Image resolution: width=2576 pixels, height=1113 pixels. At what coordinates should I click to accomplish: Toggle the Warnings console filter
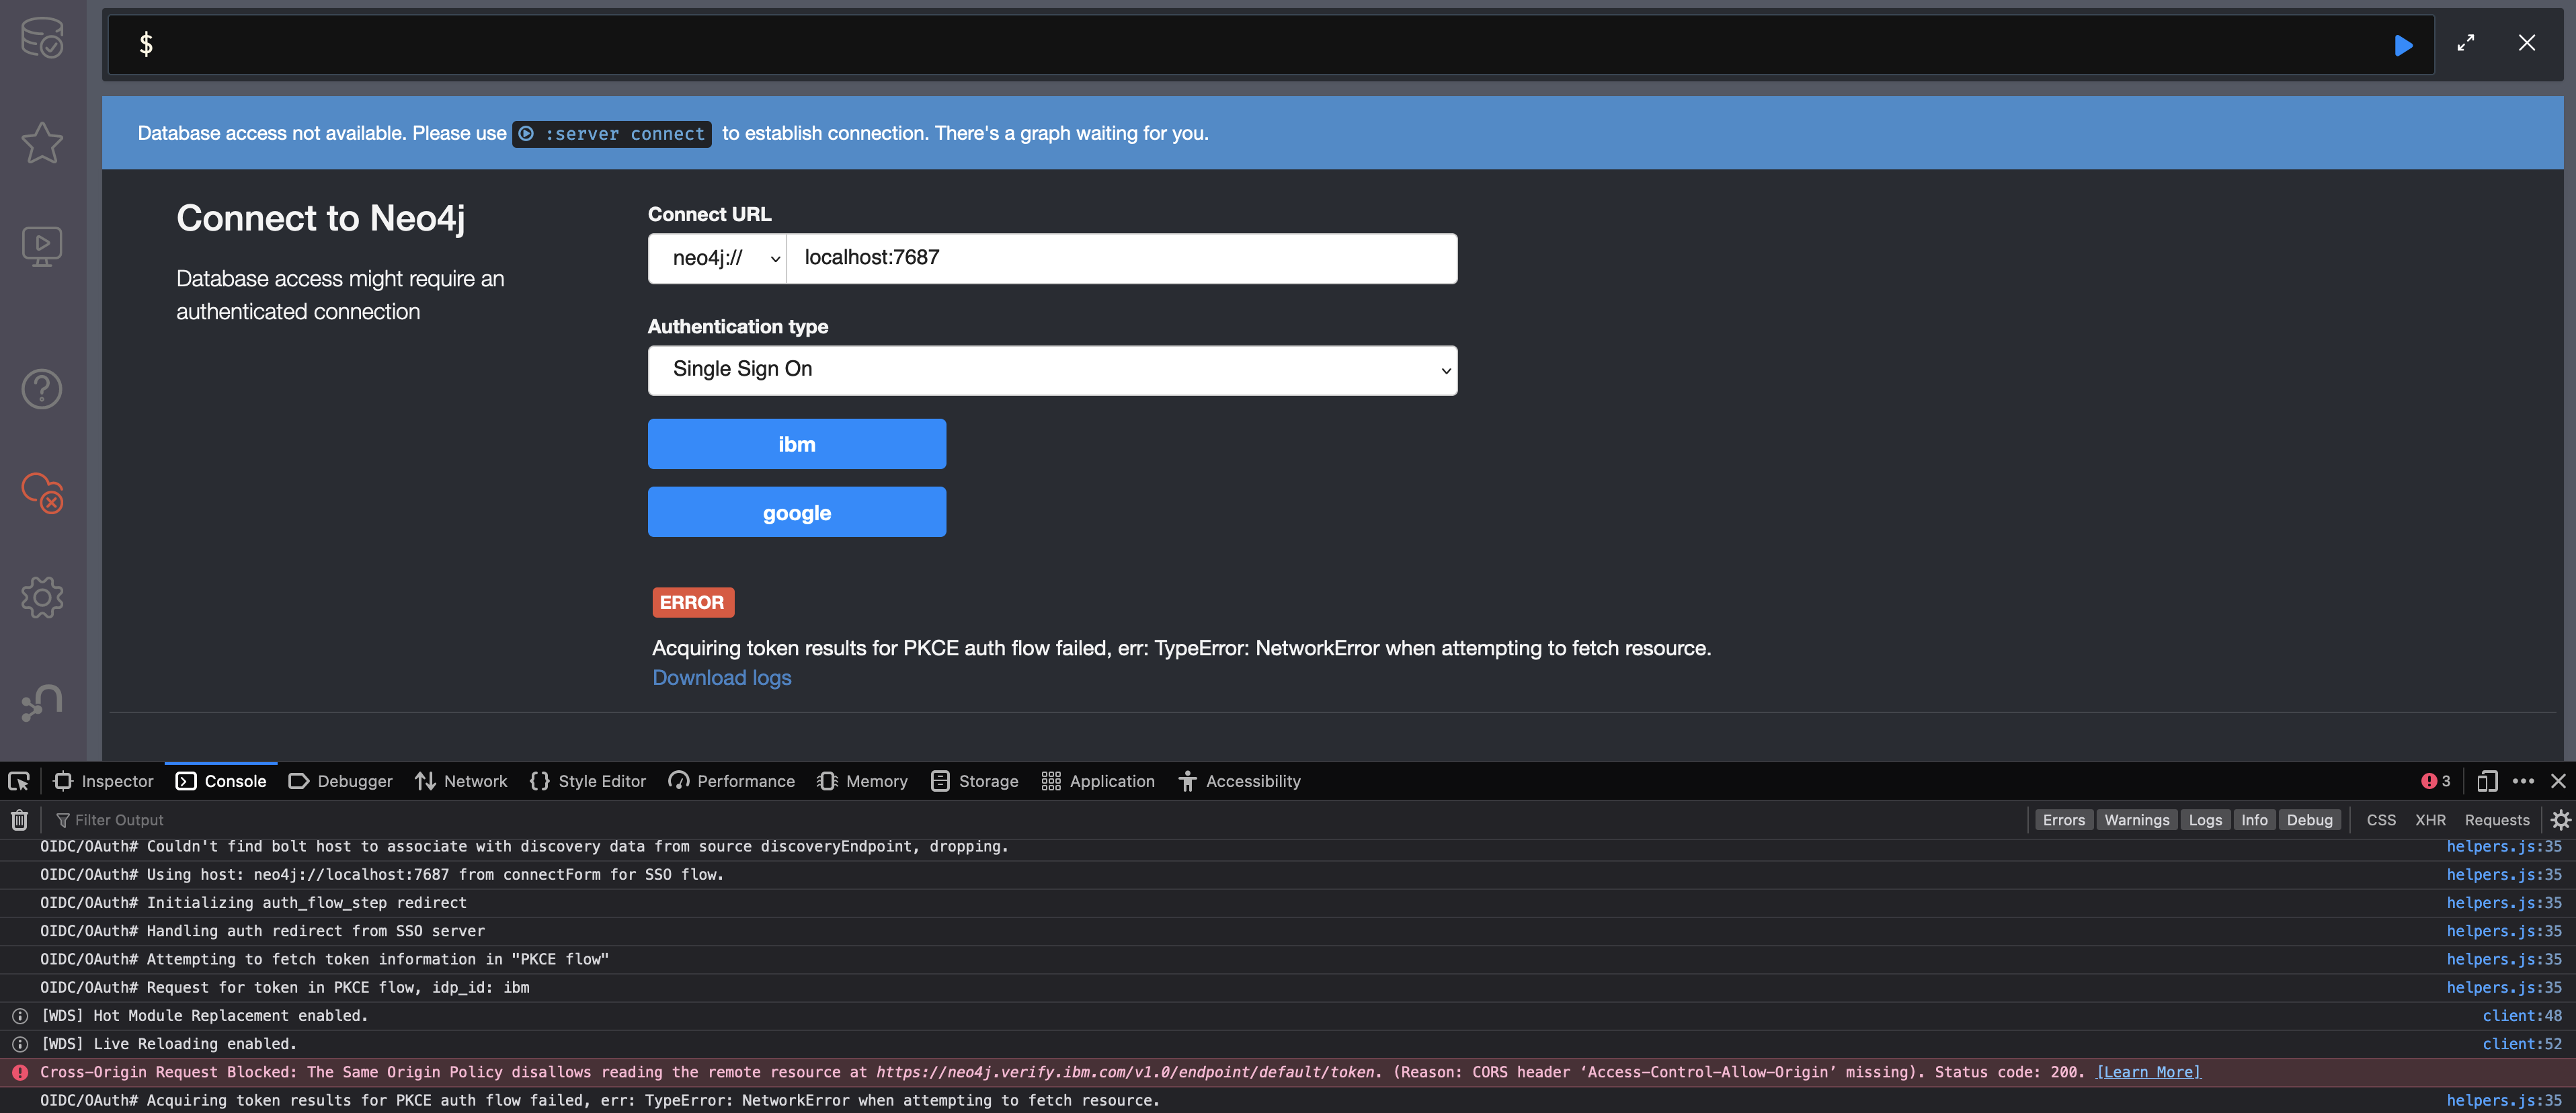(x=2136, y=820)
